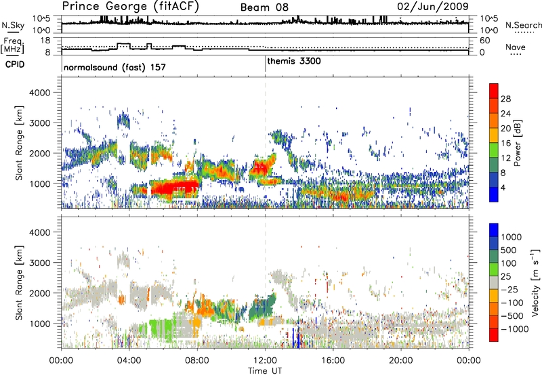
Task: Select the "Freq. [MHz]" axis label
Action: [13, 45]
